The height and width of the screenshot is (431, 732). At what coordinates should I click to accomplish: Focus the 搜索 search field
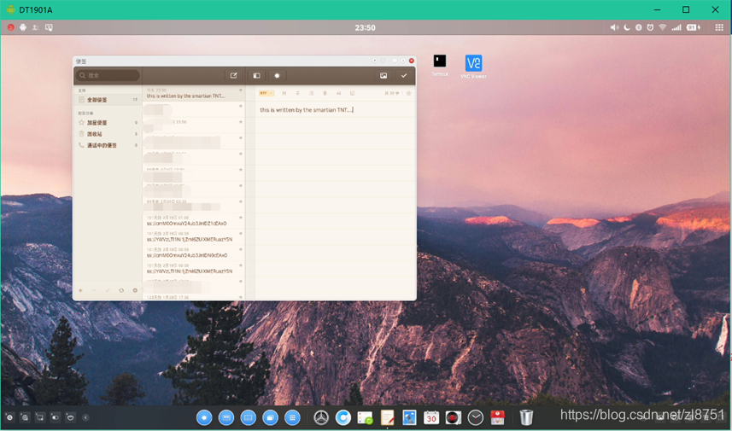pos(108,76)
